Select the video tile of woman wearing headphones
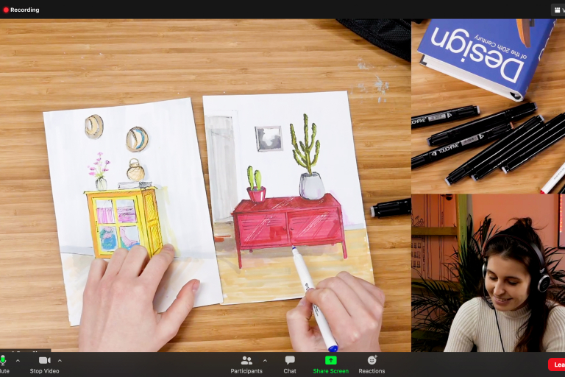Viewport: 565px width, 377px height. [488, 272]
